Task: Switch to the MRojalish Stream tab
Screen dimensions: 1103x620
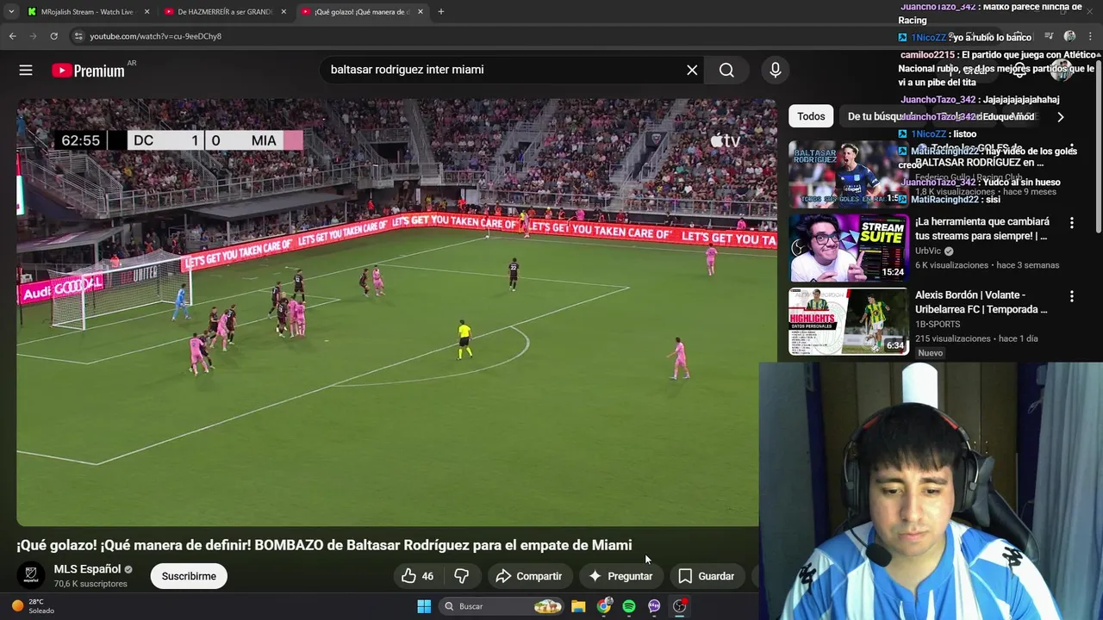Action: click(x=88, y=12)
